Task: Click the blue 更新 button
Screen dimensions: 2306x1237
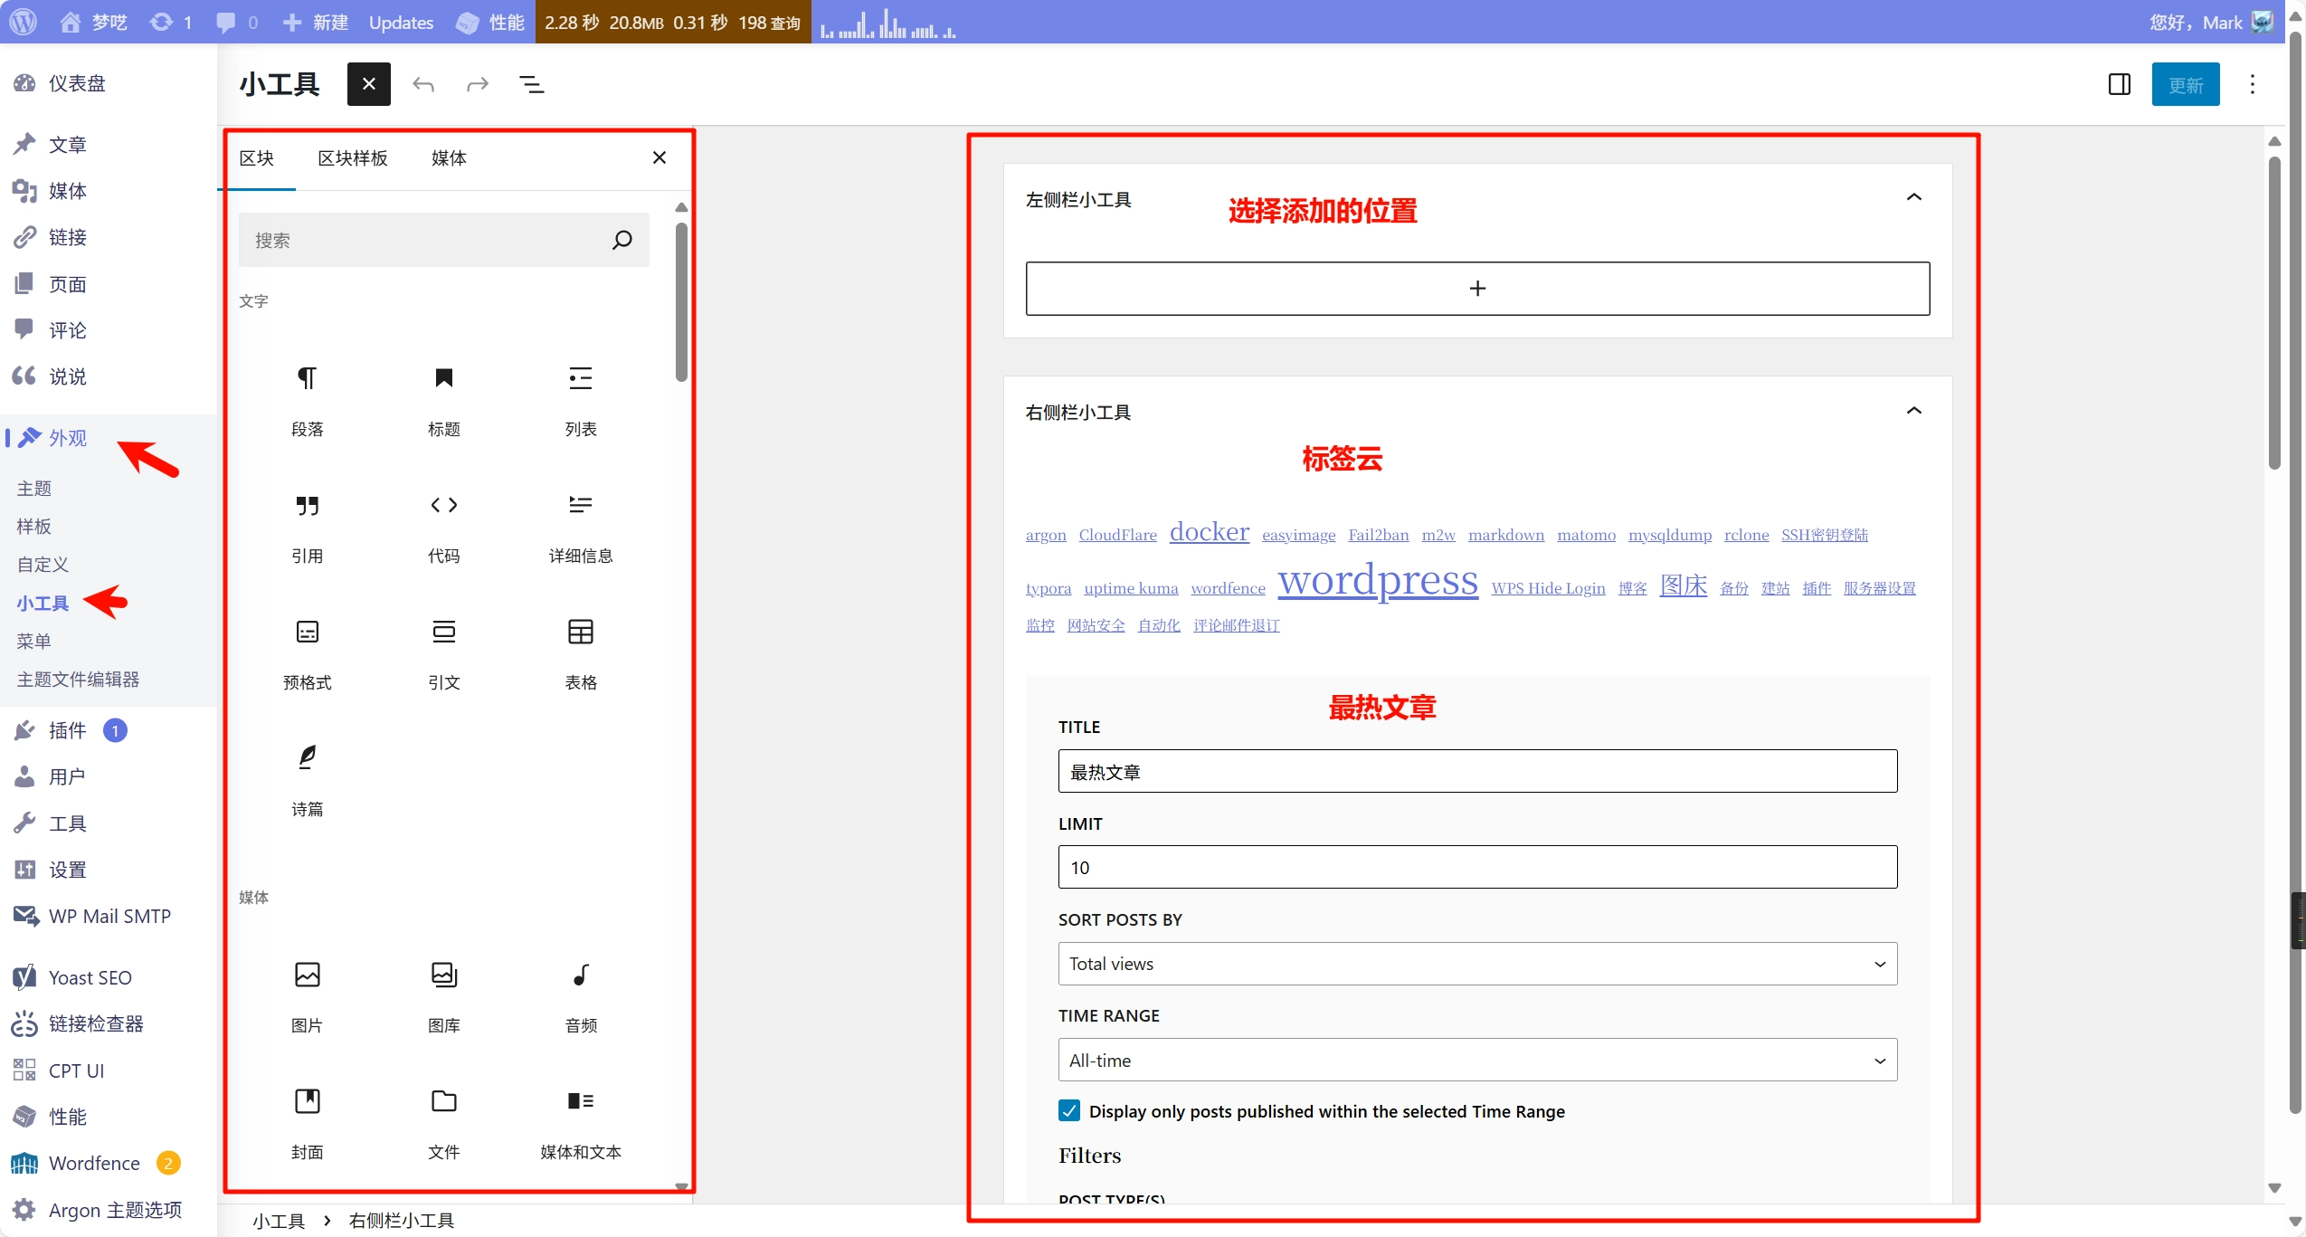Action: (2185, 85)
